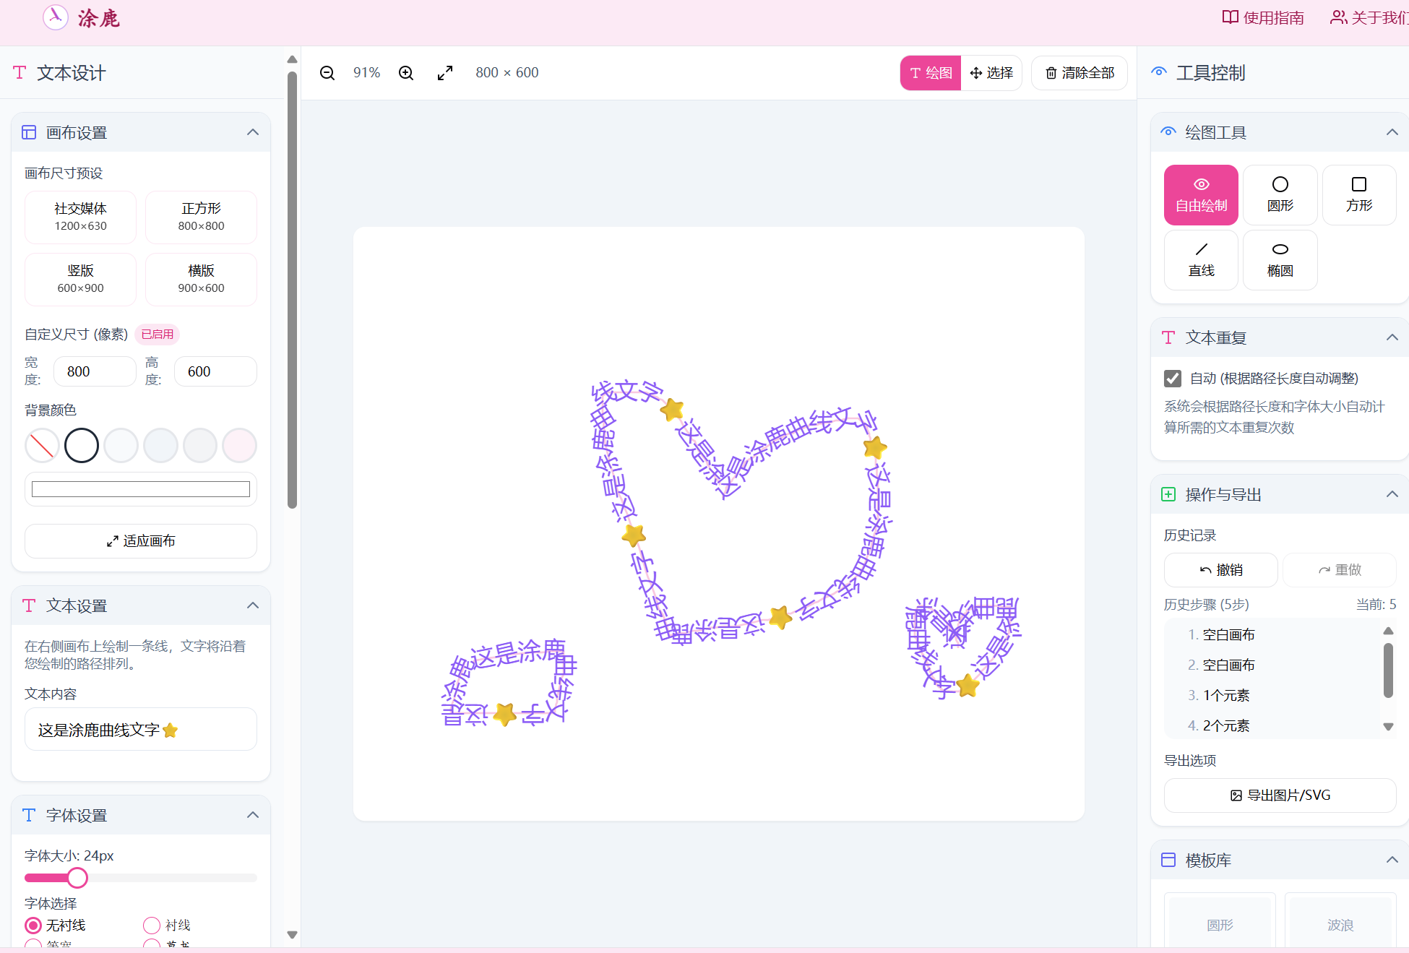Select the white background swatch with dark ring
Screen dimensions: 1409x953
[82, 445]
